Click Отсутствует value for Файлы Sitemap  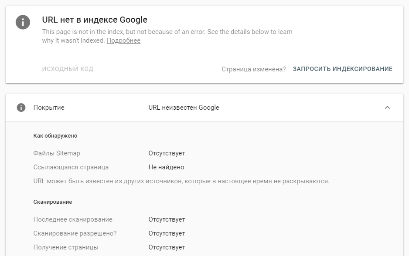point(167,153)
